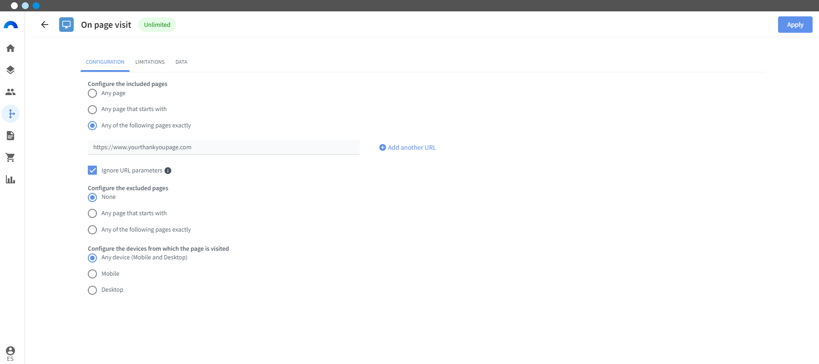The width and height of the screenshot is (819, 364).
Task: Select included 'Any page that starts with'
Action: pos(92,110)
